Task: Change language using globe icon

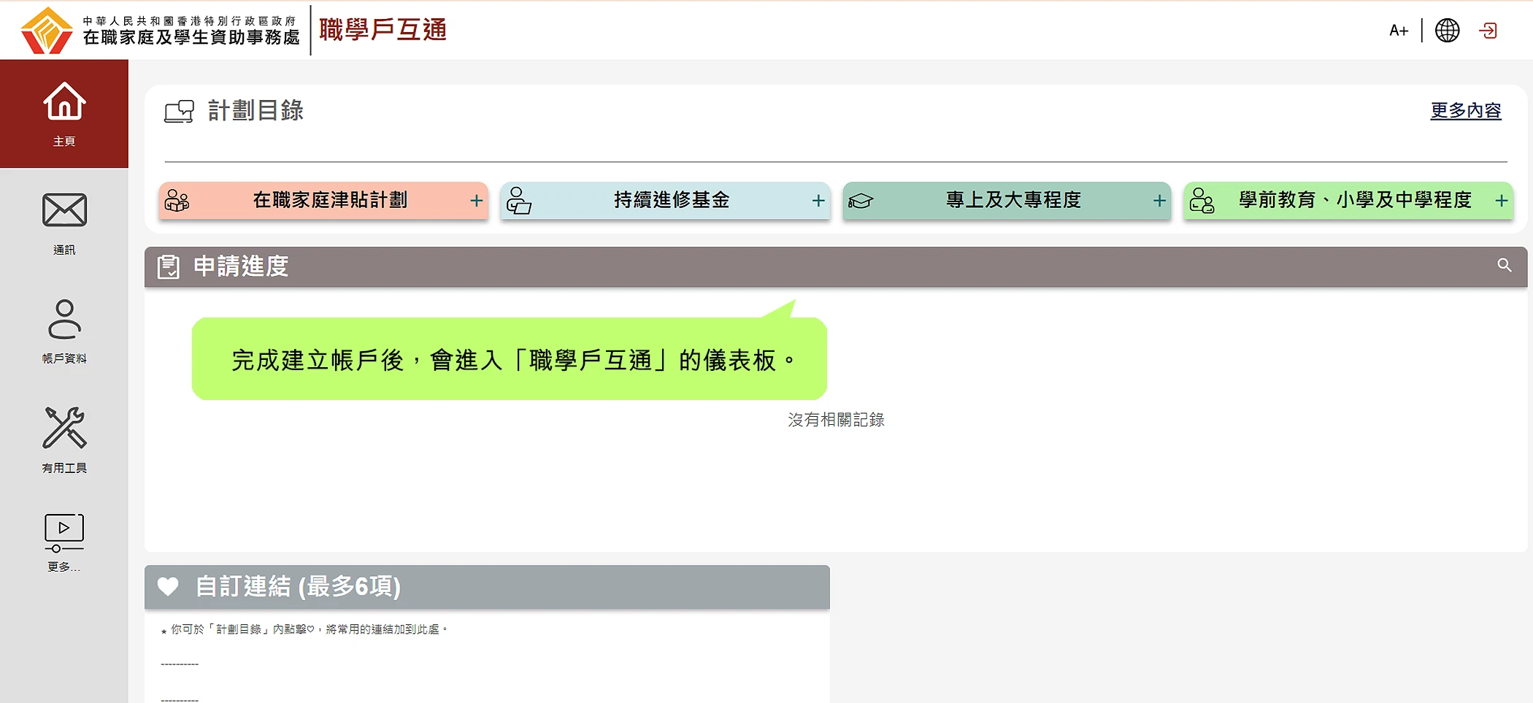Action: (x=1447, y=31)
